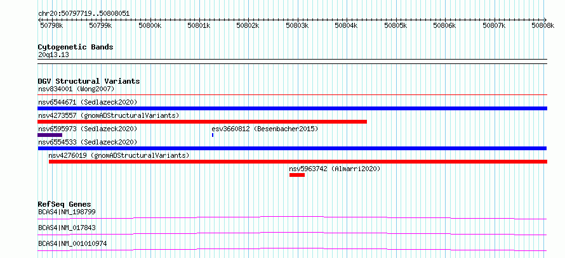Open the nsv6595973 (Sedlazeck2020) label

[x=88, y=129]
